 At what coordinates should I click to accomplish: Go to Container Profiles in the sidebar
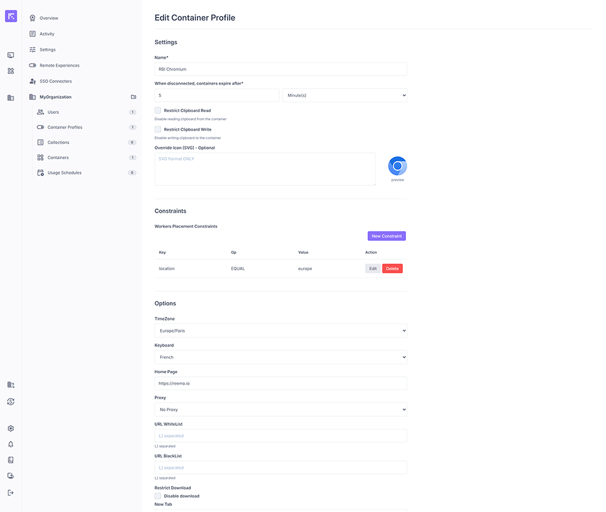(x=65, y=127)
